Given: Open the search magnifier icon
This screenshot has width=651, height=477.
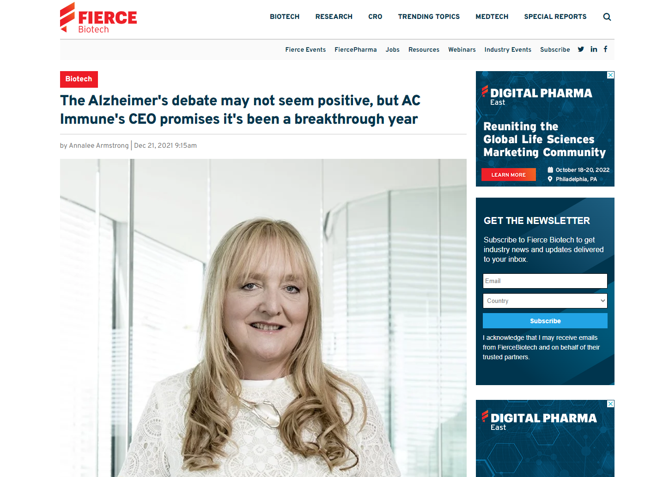Looking at the screenshot, I should pos(607,17).
